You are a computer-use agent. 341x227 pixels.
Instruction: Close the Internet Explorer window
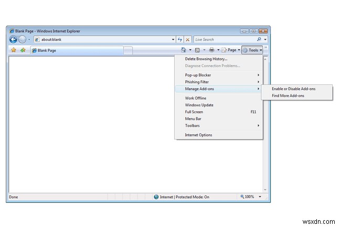(x=263, y=31)
